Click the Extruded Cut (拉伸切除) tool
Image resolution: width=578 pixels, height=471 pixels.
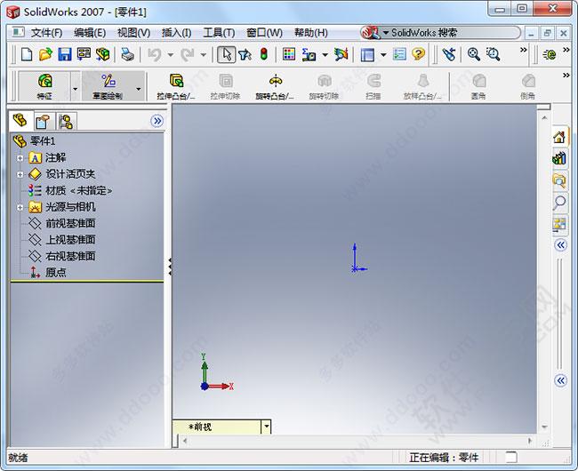click(225, 86)
